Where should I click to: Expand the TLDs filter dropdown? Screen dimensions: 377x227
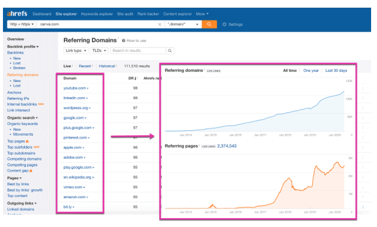[x=99, y=51]
